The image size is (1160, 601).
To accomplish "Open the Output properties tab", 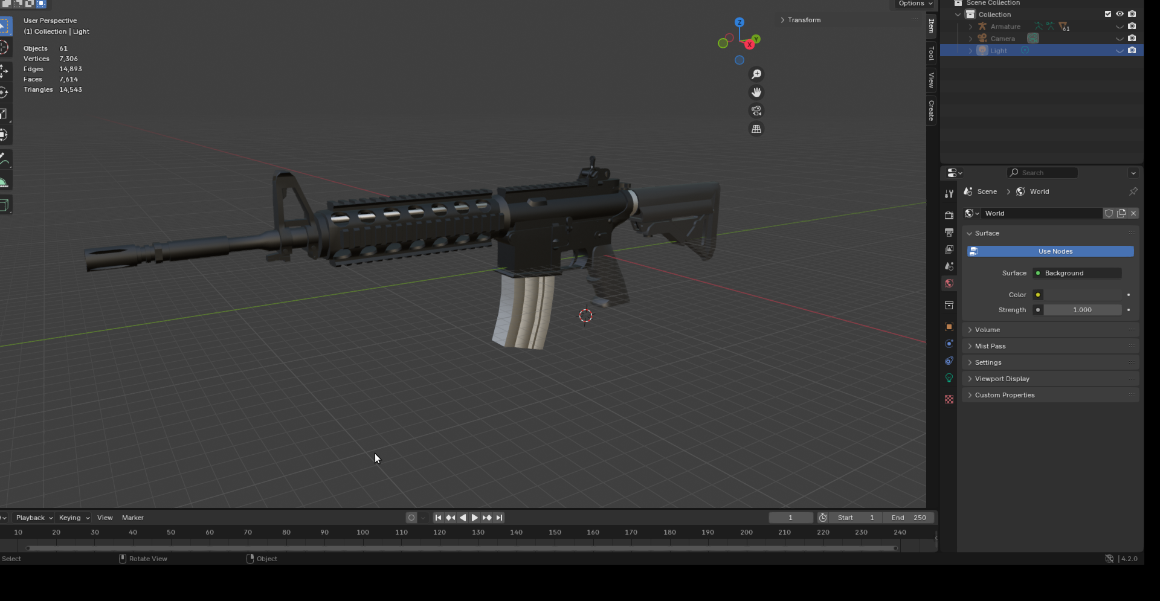I will click(x=949, y=233).
